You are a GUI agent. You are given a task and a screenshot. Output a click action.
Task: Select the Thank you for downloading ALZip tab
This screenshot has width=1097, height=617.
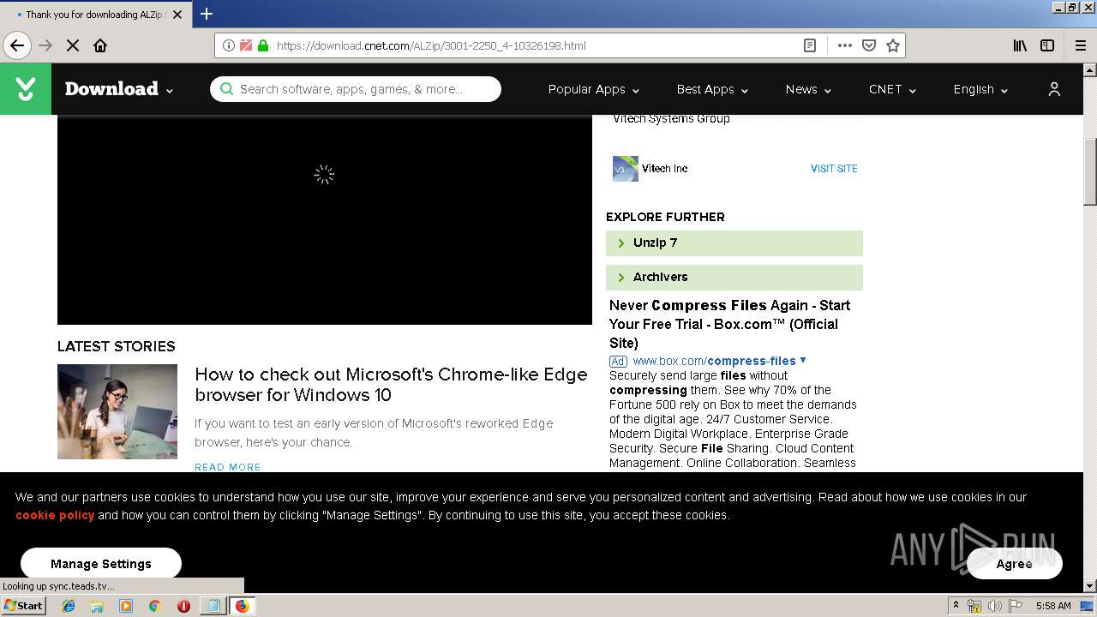click(94, 14)
